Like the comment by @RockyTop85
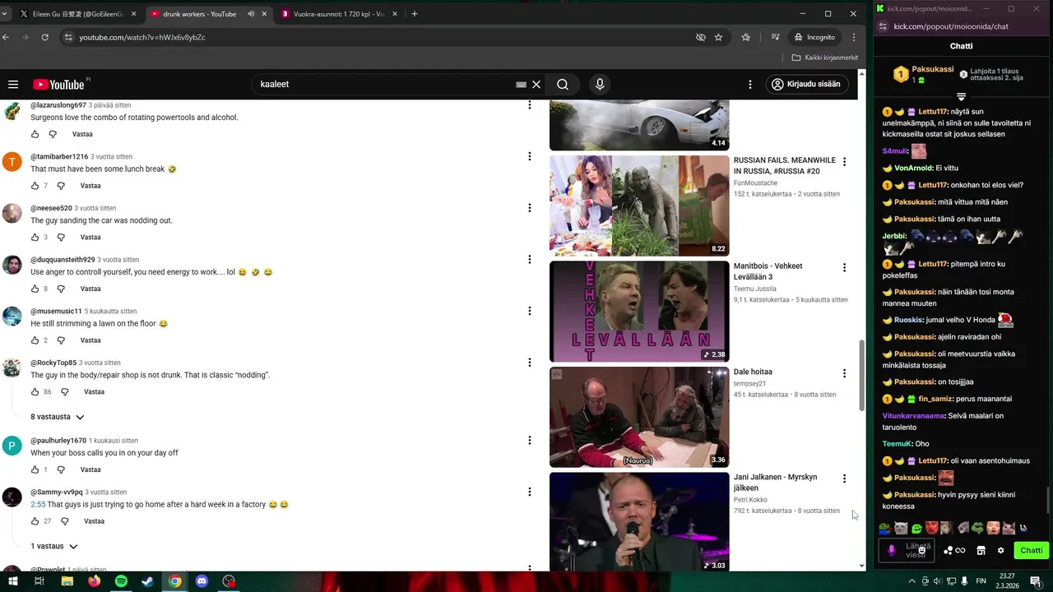Screen dimensions: 1053x592 point(35,391)
